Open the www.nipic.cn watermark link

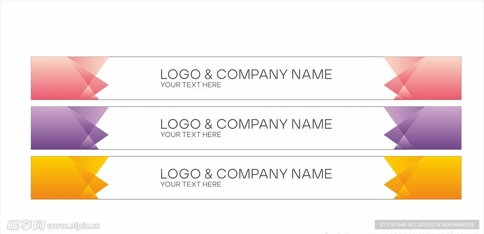73,226
